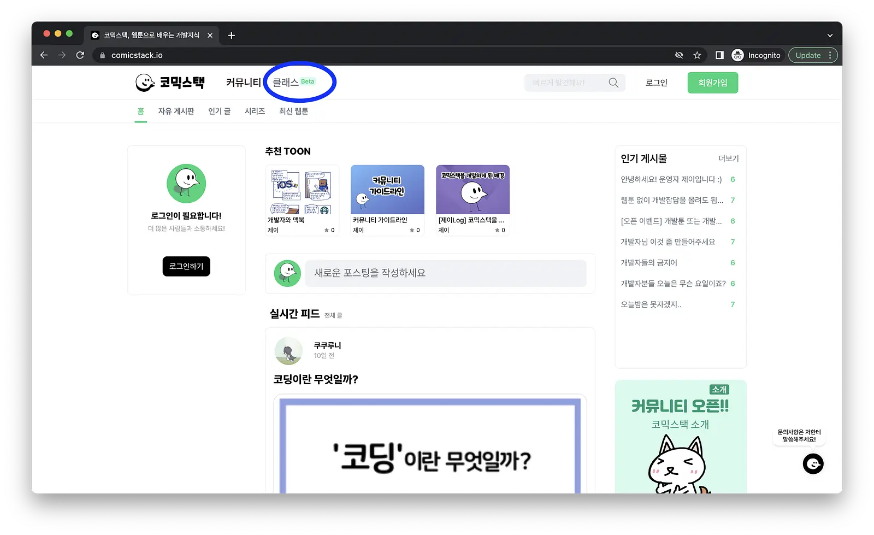Open the 클래스 Beta menu item
Image resolution: width=874 pixels, height=535 pixels.
pyautogui.click(x=294, y=83)
